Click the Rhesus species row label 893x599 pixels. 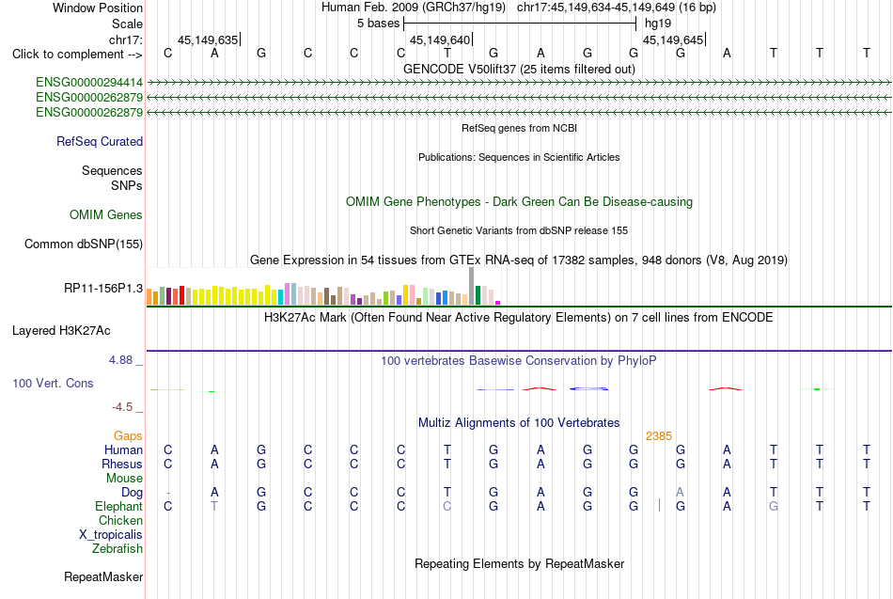point(122,464)
